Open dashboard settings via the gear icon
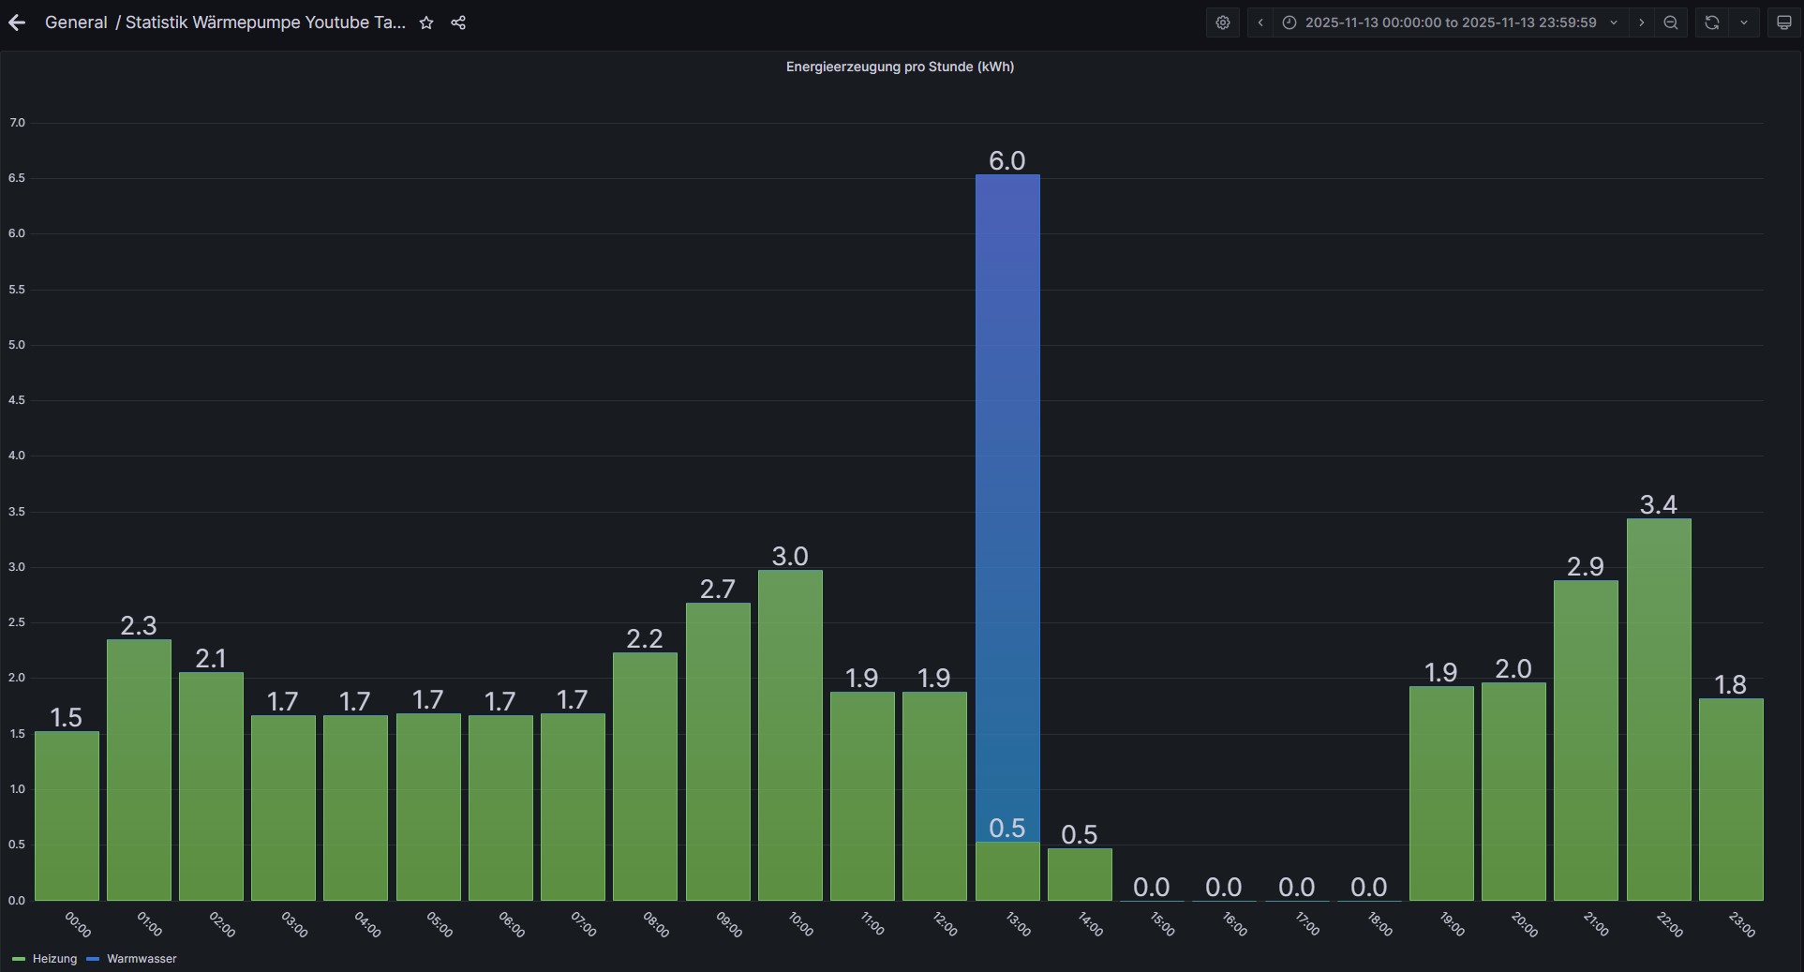Screen dimensions: 1804x972 (x=1223, y=22)
